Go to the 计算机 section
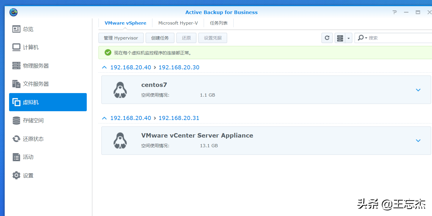Image resolution: width=432 pixels, height=216 pixels. (48, 47)
